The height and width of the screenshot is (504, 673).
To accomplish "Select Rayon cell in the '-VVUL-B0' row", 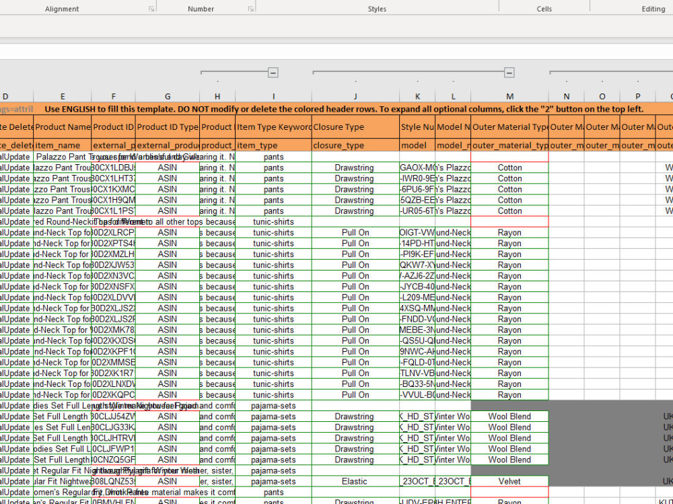I will point(509,394).
